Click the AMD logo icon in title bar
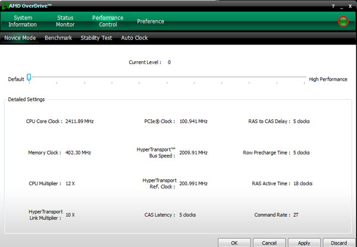The width and height of the screenshot is (357, 247). click(x=5, y=6)
